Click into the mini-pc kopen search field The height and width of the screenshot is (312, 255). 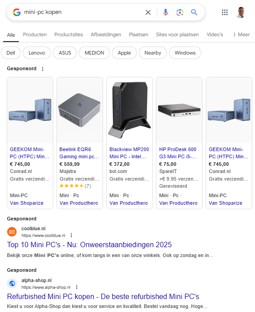(82, 12)
